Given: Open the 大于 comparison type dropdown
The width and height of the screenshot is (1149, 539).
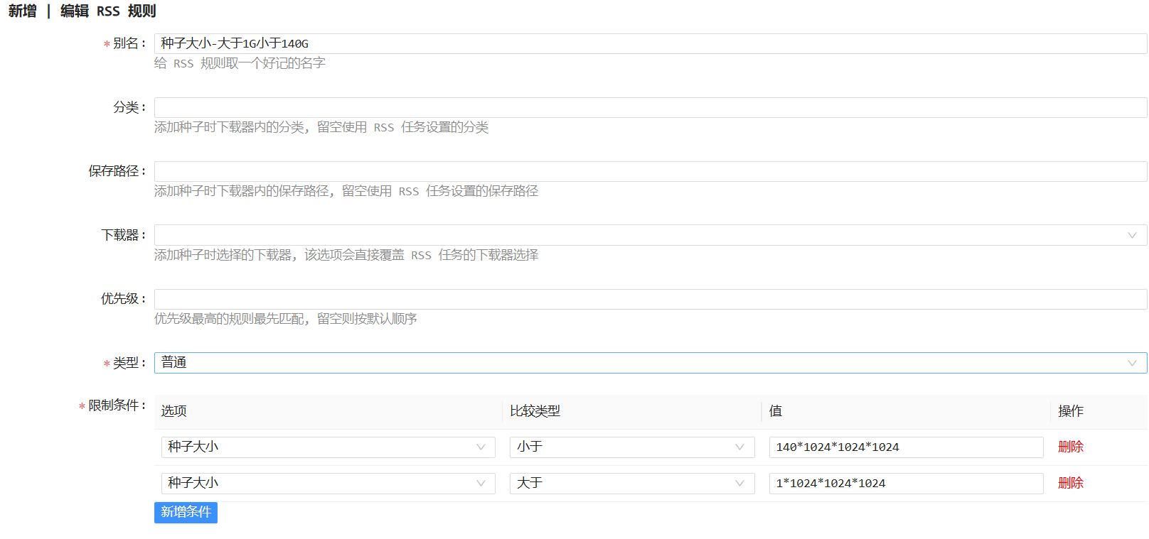Looking at the screenshot, I should (622, 483).
